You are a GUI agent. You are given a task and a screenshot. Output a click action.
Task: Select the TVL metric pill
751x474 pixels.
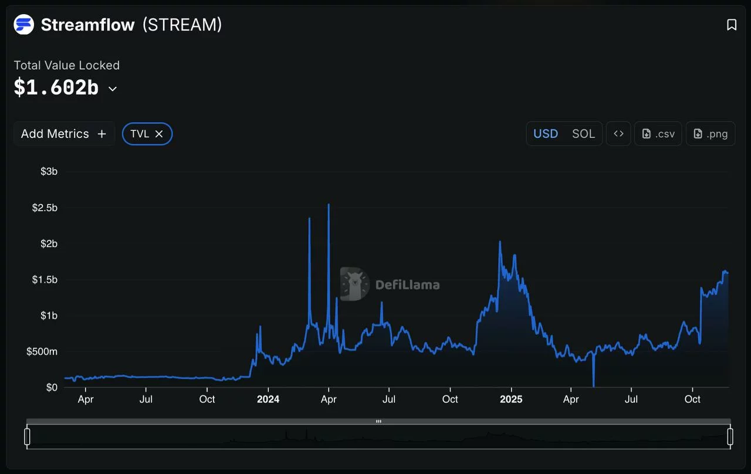click(x=138, y=134)
